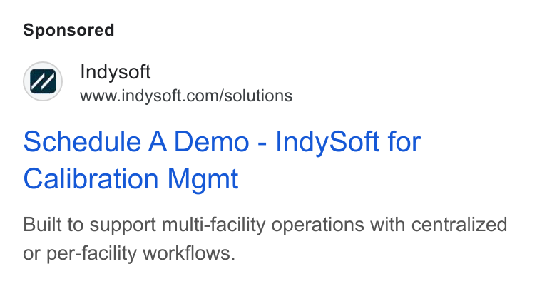Click the 'Sponsored' label
542x284 pixels.
click(x=68, y=30)
